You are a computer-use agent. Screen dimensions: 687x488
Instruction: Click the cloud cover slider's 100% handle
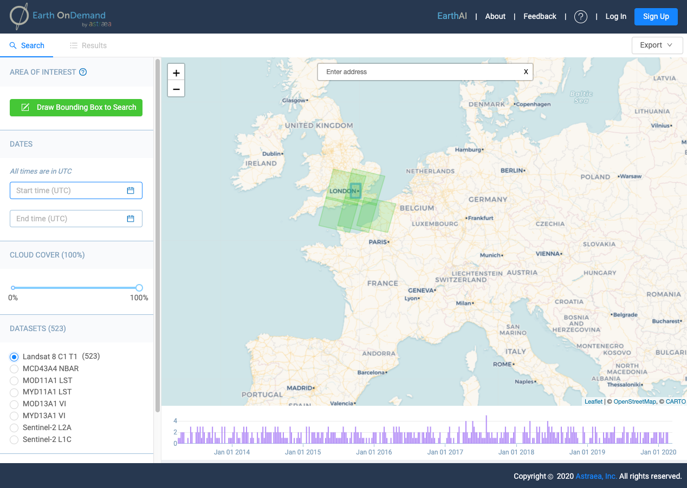(x=139, y=288)
